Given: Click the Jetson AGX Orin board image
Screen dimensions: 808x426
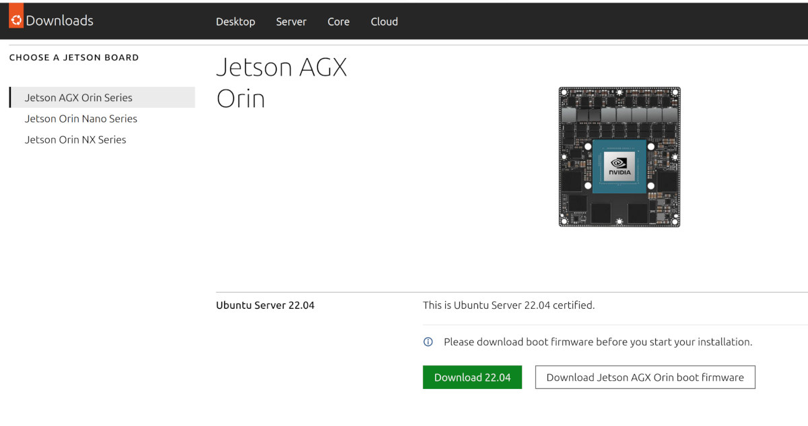Looking at the screenshot, I should tap(619, 157).
